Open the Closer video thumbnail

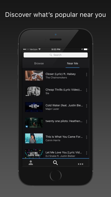point(34,75)
